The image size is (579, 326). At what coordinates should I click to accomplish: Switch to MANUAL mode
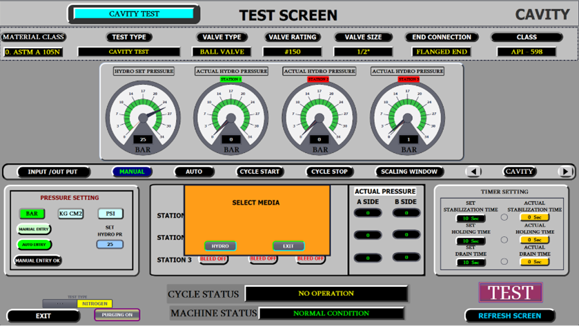[132, 172]
